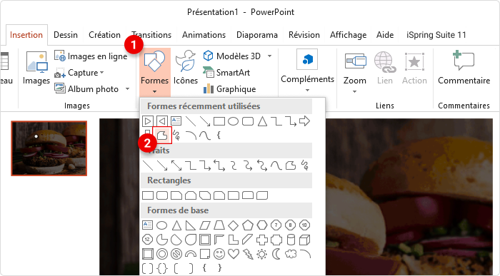Select the double brace shape
Viewport: 500px width, 276px height.
pos(162,268)
